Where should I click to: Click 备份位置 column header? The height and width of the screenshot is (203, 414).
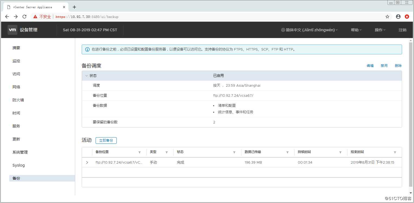102,152
